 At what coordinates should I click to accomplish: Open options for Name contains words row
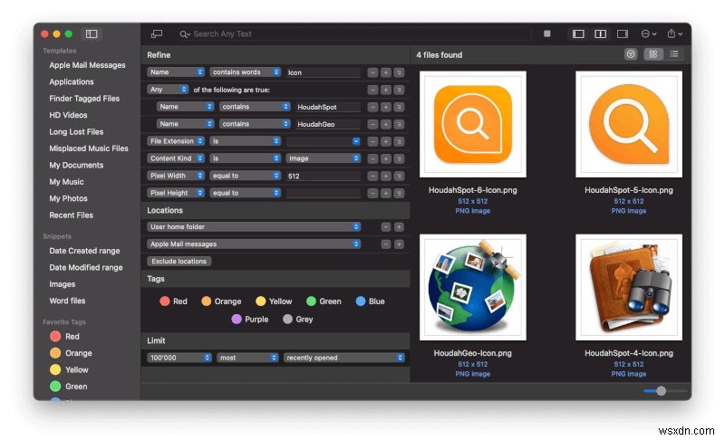point(399,72)
